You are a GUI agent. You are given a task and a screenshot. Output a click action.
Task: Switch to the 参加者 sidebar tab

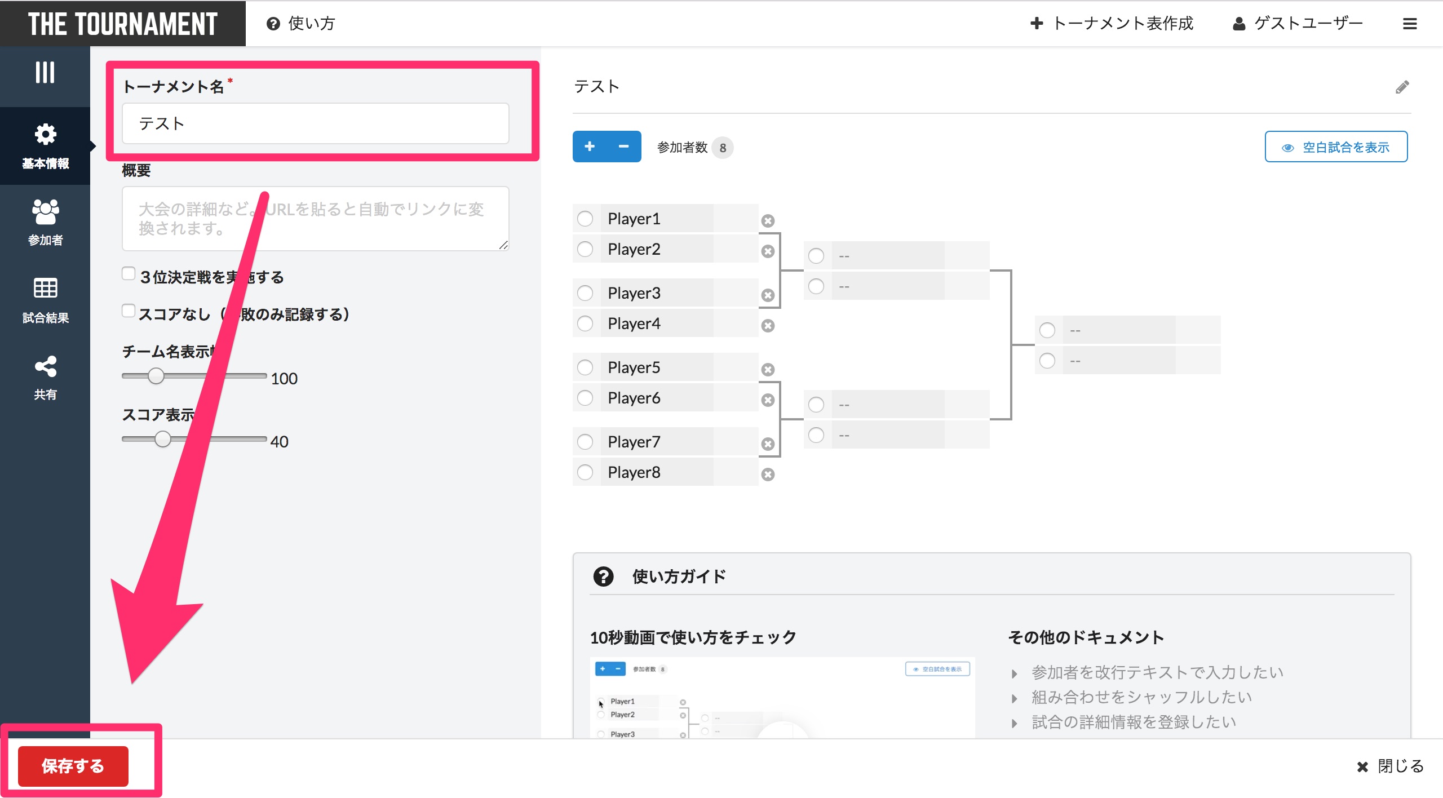45,223
